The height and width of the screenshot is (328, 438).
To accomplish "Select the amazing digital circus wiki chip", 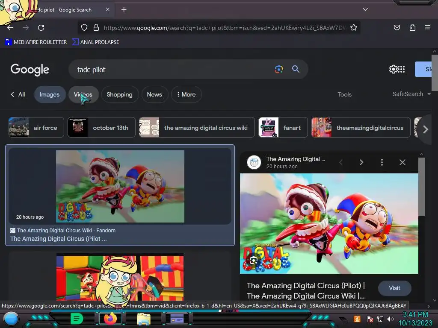I will (x=197, y=127).
